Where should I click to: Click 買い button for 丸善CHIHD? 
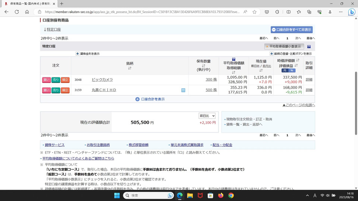pyautogui.click(x=46, y=90)
